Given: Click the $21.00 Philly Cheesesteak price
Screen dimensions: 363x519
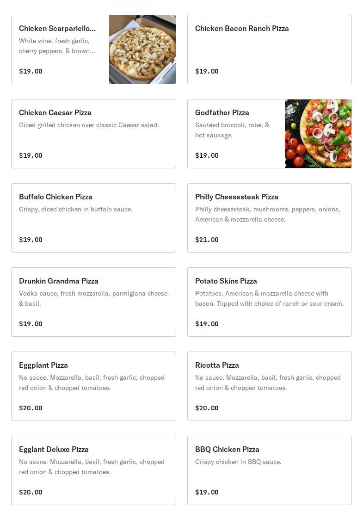Looking at the screenshot, I should (x=207, y=240).
